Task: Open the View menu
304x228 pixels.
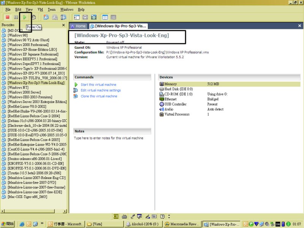Action: (x=29, y=9)
